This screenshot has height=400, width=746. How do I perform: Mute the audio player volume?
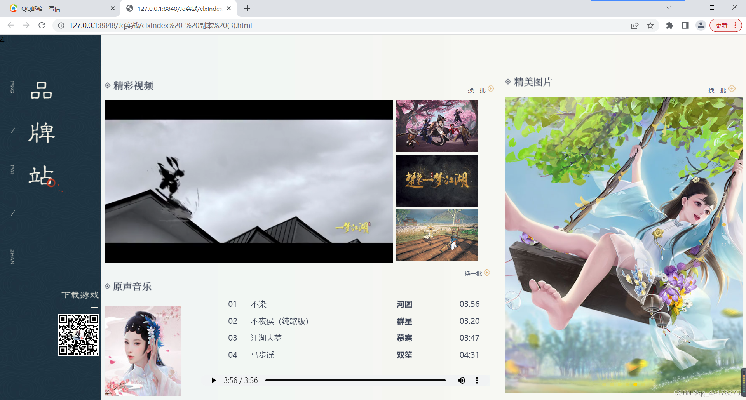click(x=461, y=380)
